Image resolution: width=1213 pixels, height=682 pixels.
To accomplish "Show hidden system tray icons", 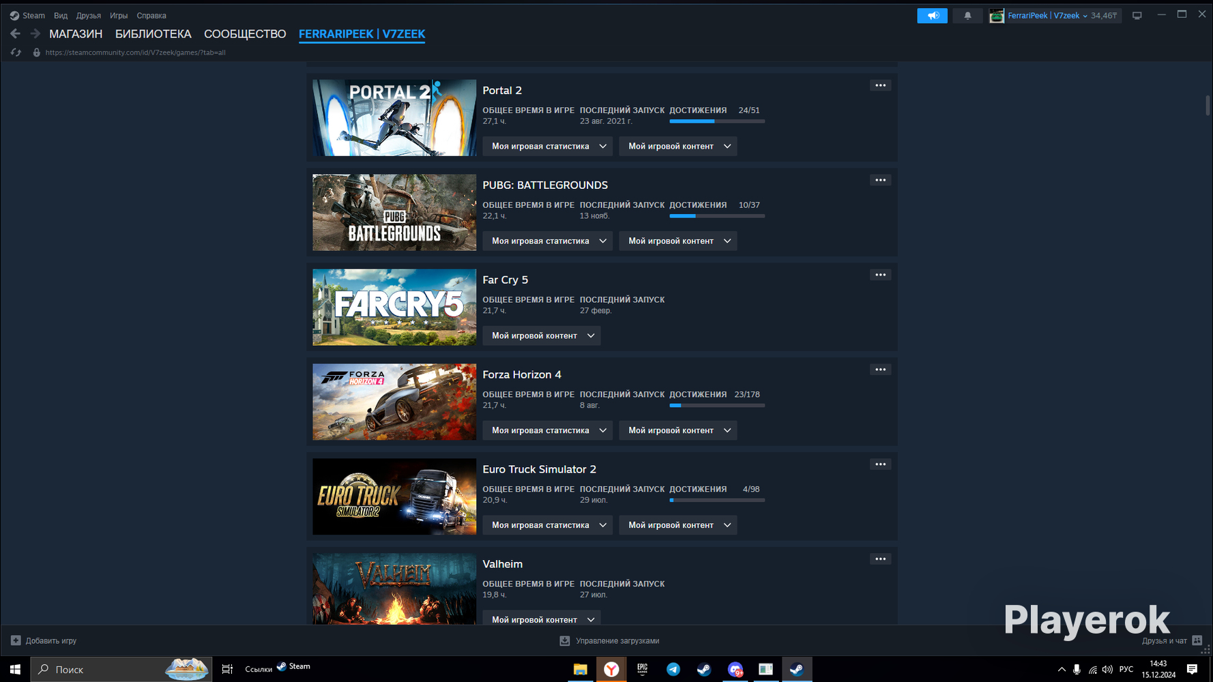I will pos(1062,669).
